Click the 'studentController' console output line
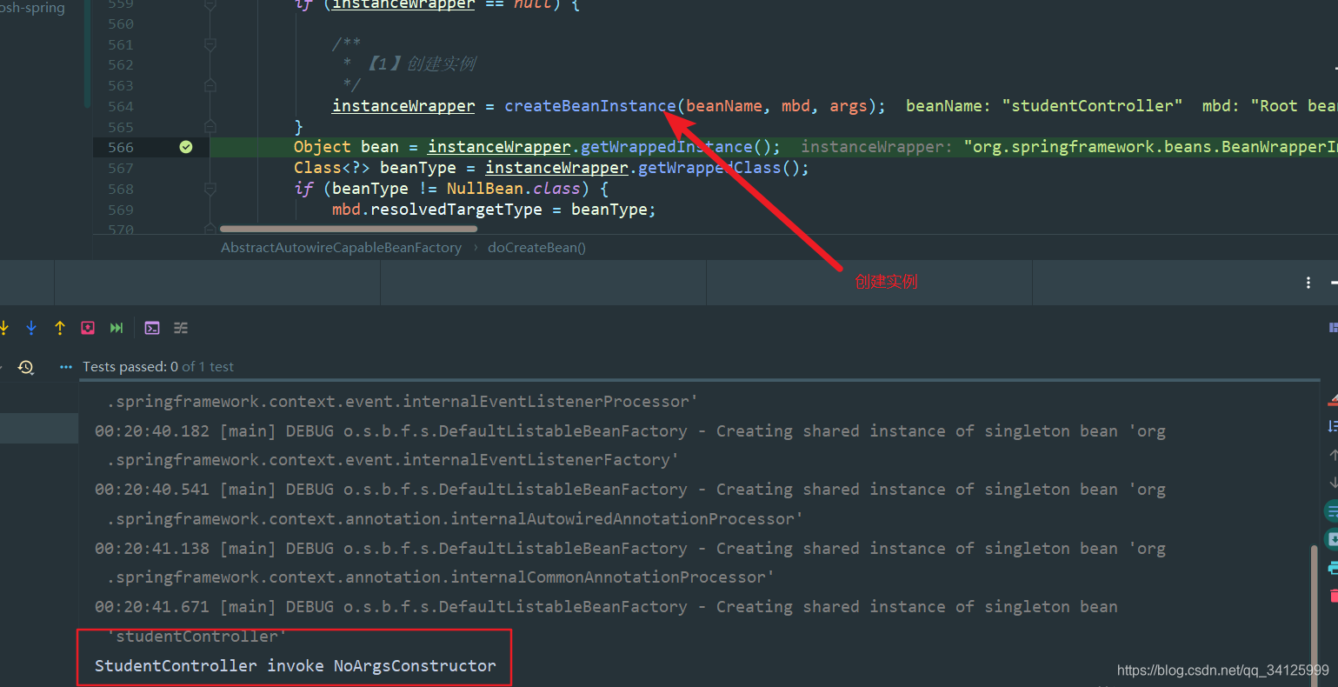Viewport: 1338px width, 687px height. click(x=197, y=637)
